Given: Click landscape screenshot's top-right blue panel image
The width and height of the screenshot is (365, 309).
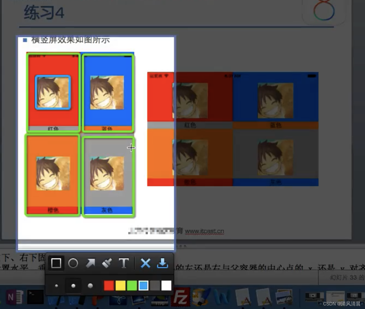Looking at the screenshot, I should (x=276, y=101).
